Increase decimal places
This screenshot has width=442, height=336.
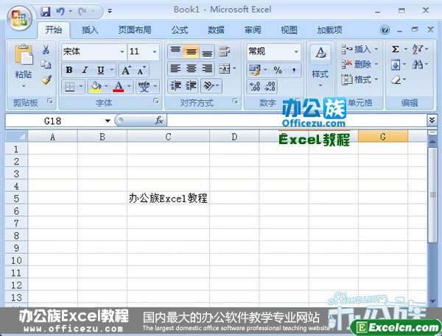(255, 87)
